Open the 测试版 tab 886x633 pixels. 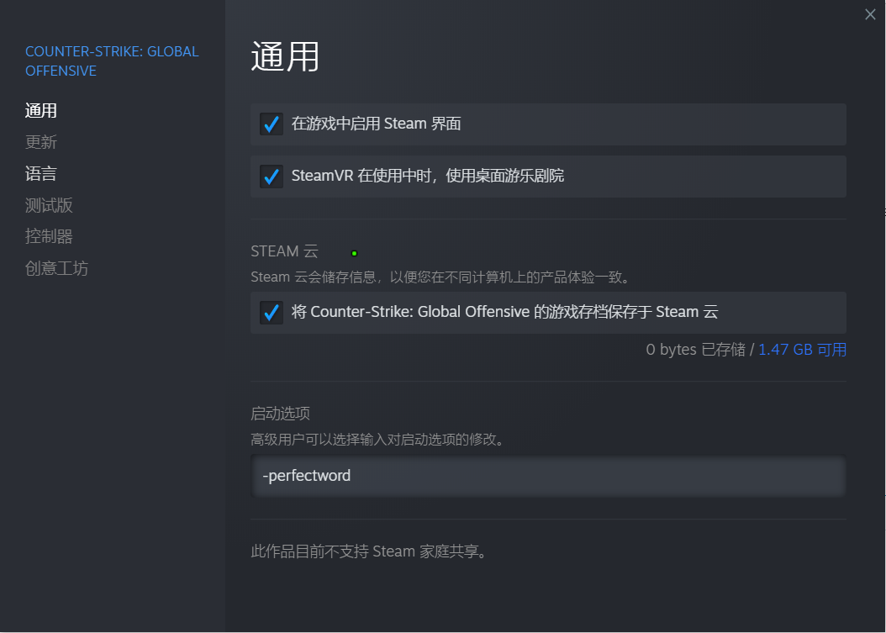[x=49, y=205]
